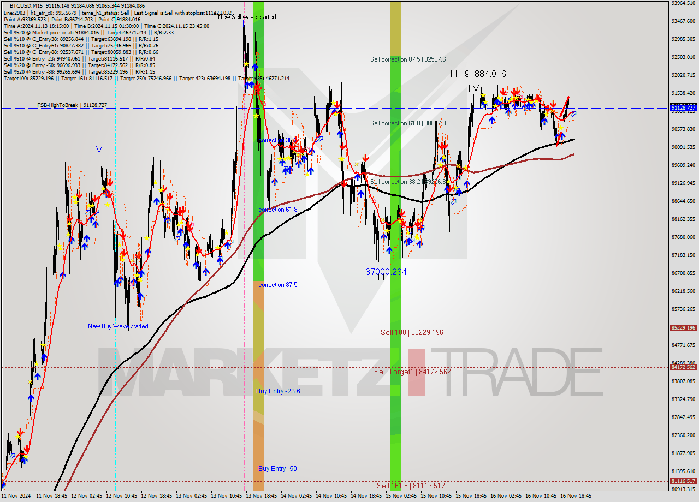Click the 83324.790 price axis label
Screen dimensions: 699x502
click(683, 399)
